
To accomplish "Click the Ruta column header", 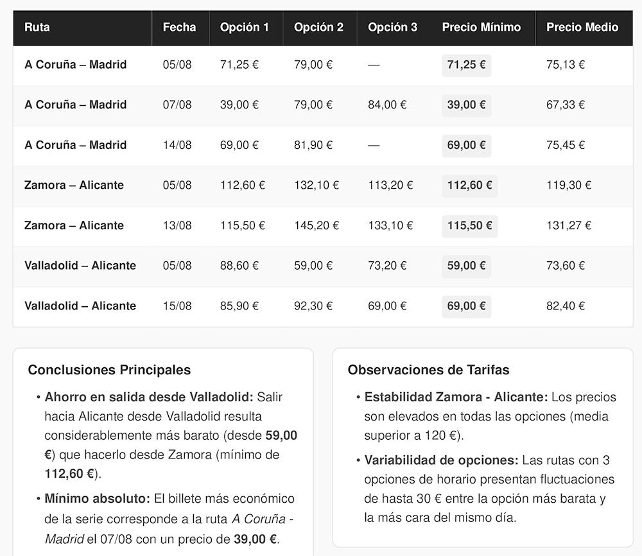I will (x=82, y=28).
